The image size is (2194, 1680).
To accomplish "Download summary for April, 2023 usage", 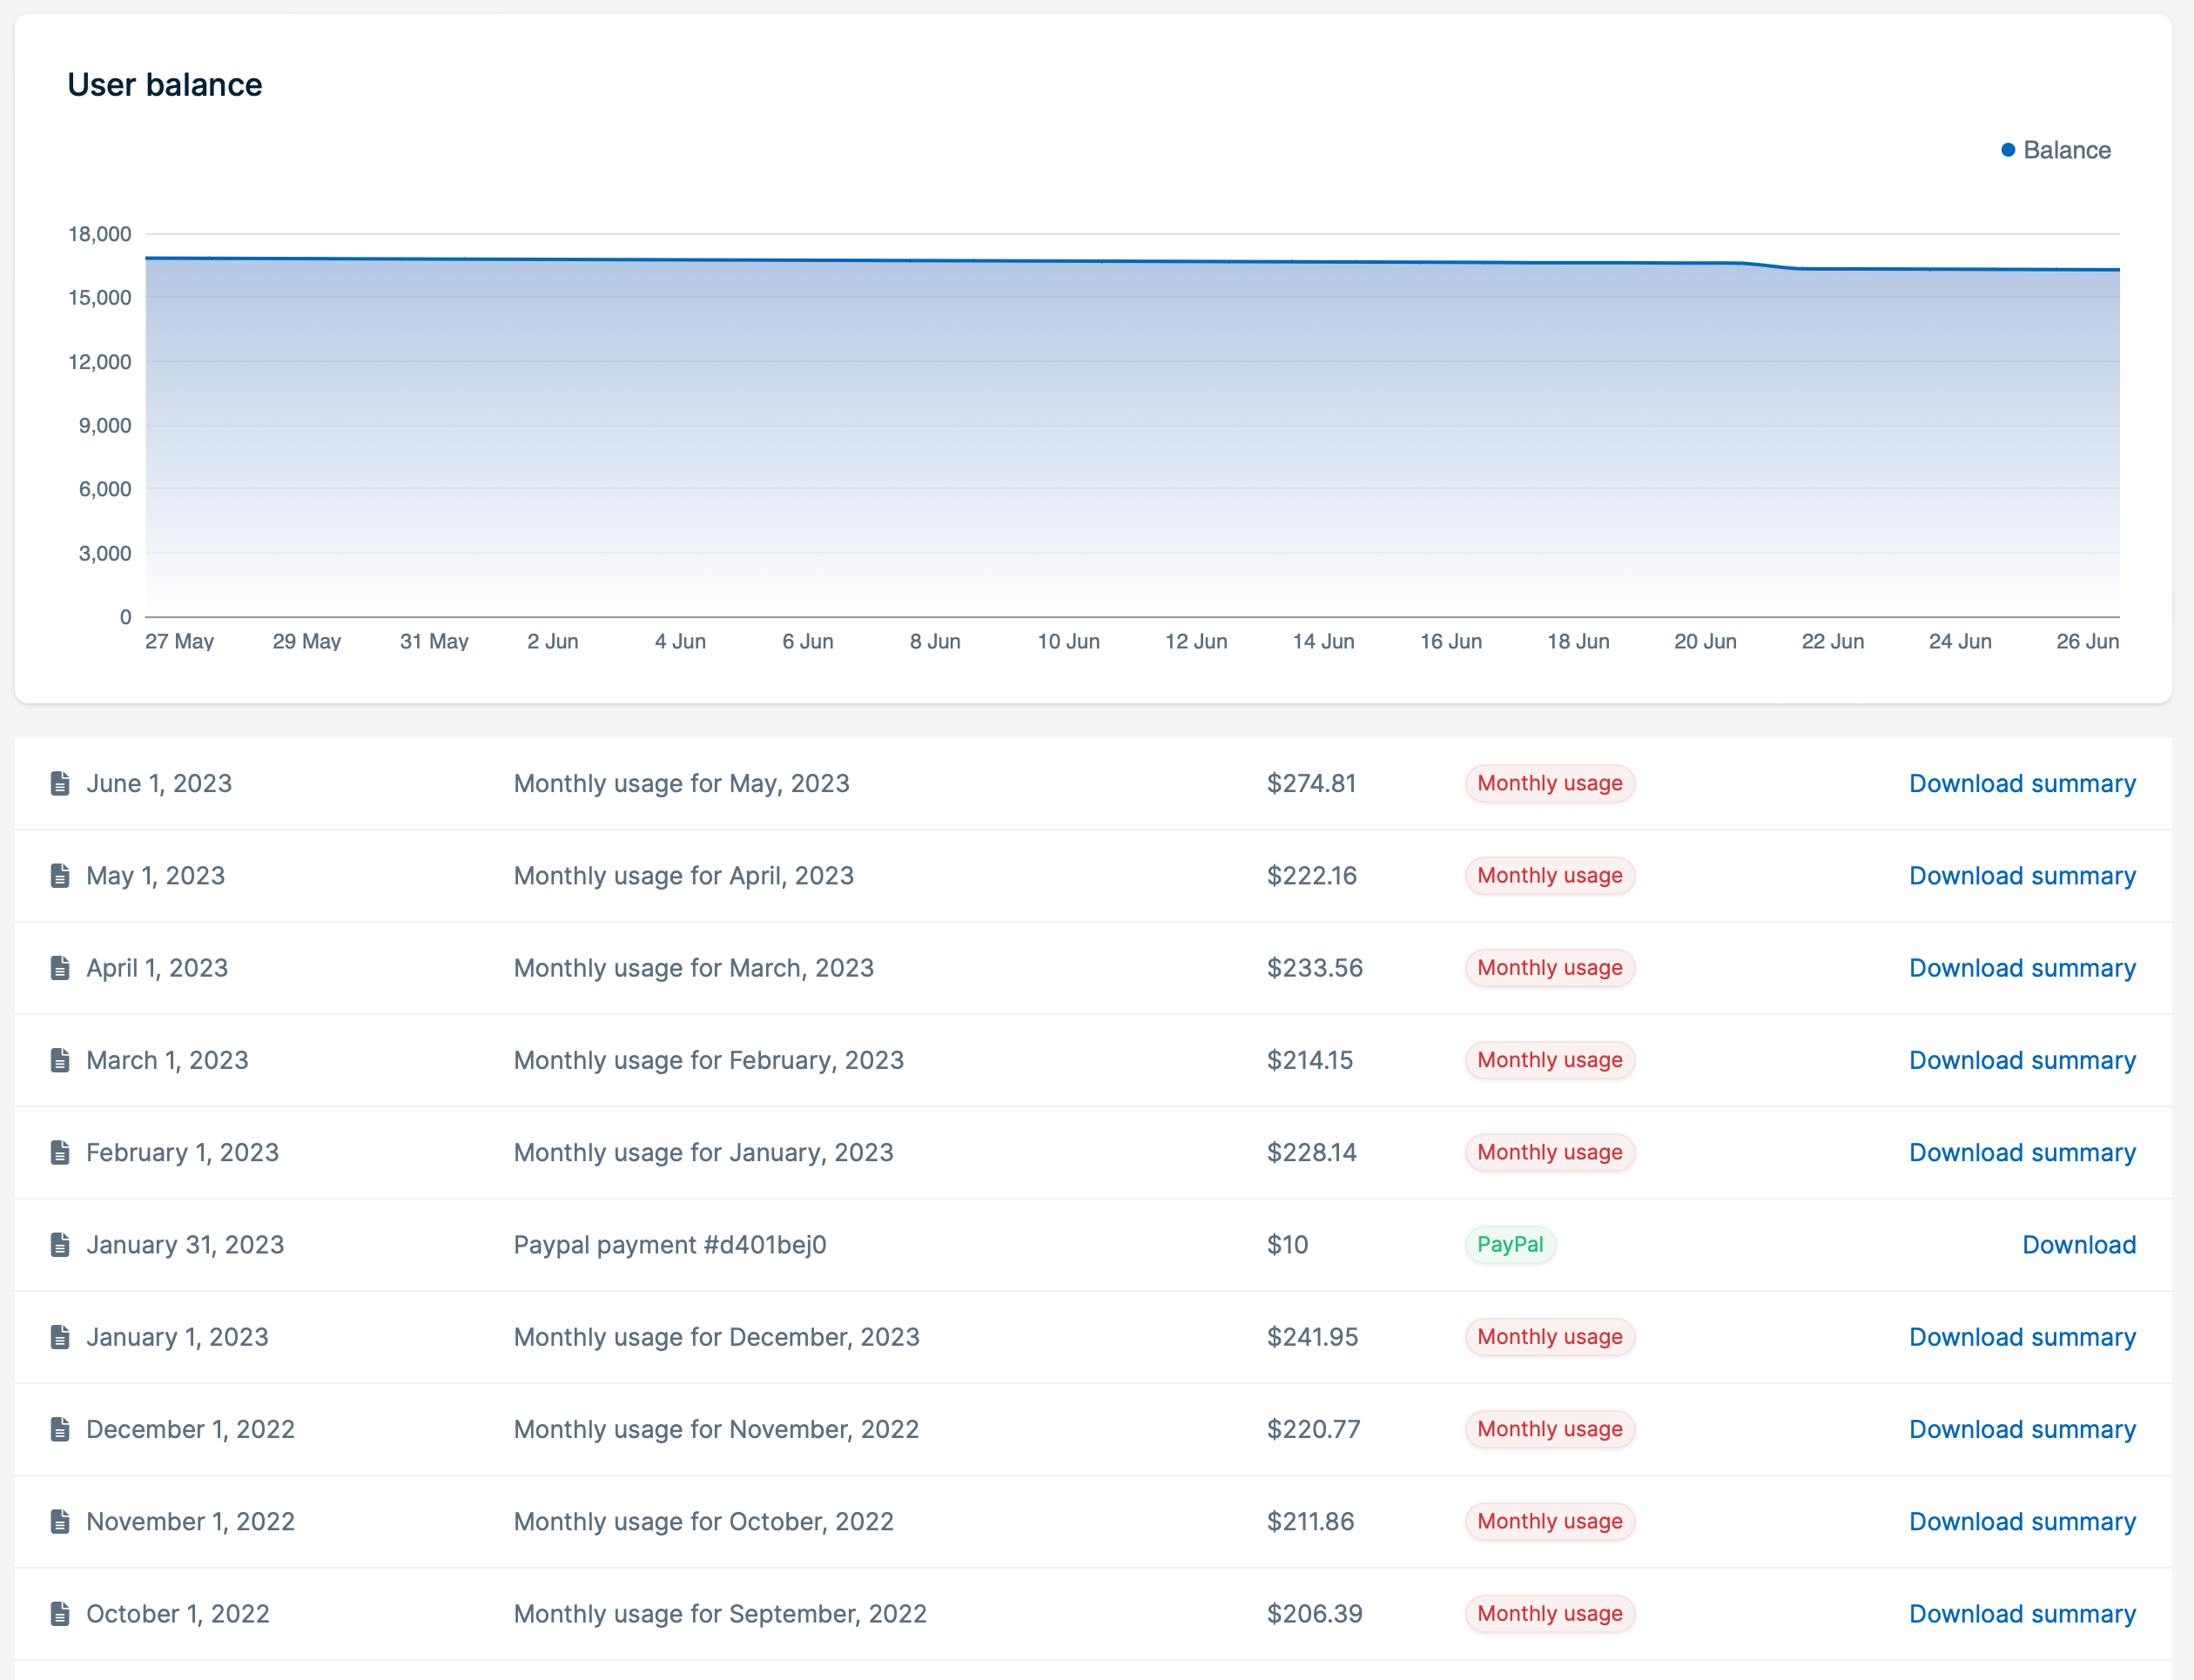I will 2022,875.
